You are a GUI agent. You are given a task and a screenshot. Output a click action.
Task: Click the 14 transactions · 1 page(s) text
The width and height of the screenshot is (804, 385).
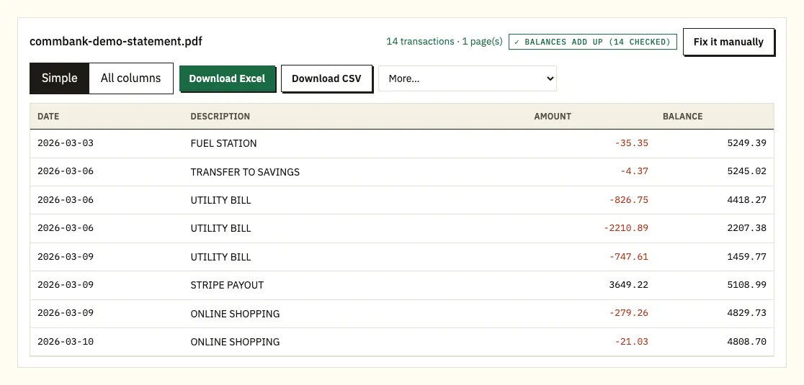(444, 42)
